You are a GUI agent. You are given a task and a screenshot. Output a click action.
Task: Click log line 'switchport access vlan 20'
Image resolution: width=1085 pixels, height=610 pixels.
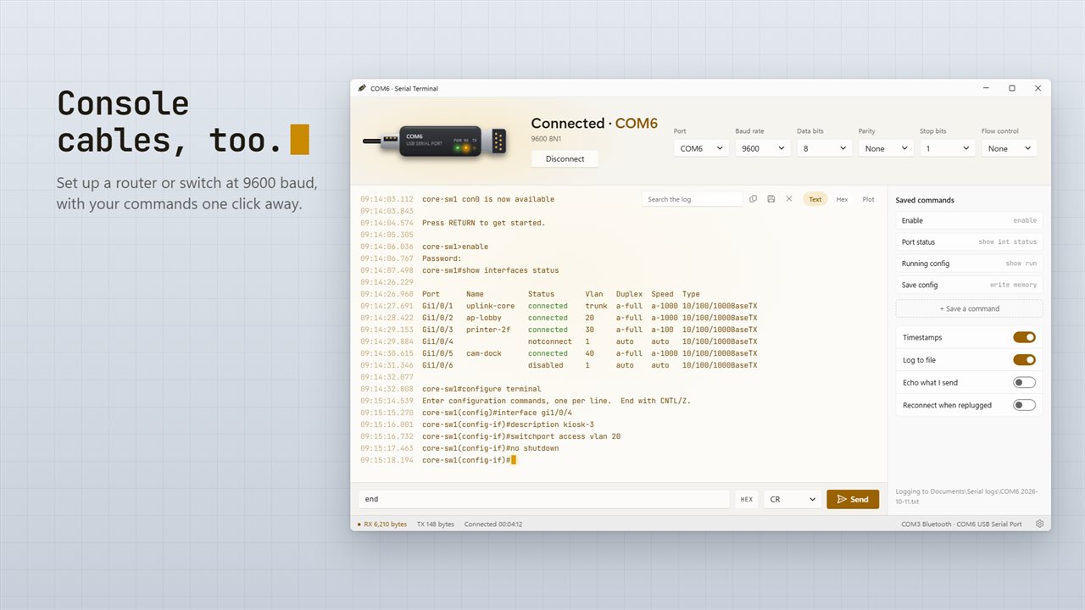(564, 436)
